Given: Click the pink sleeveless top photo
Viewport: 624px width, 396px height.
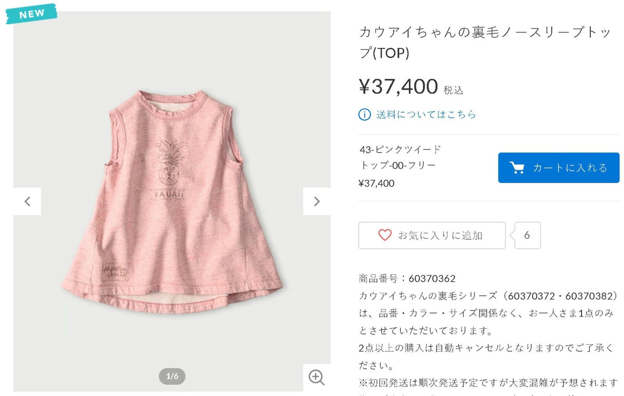Looking at the screenshot, I should pyautogui.click(x=172, y=201).
